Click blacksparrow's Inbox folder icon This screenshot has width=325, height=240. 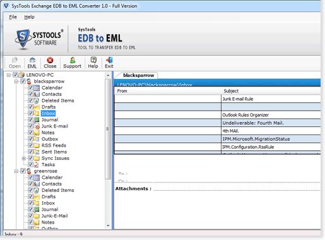37,113
